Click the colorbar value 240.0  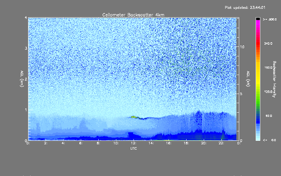point(268,44)
